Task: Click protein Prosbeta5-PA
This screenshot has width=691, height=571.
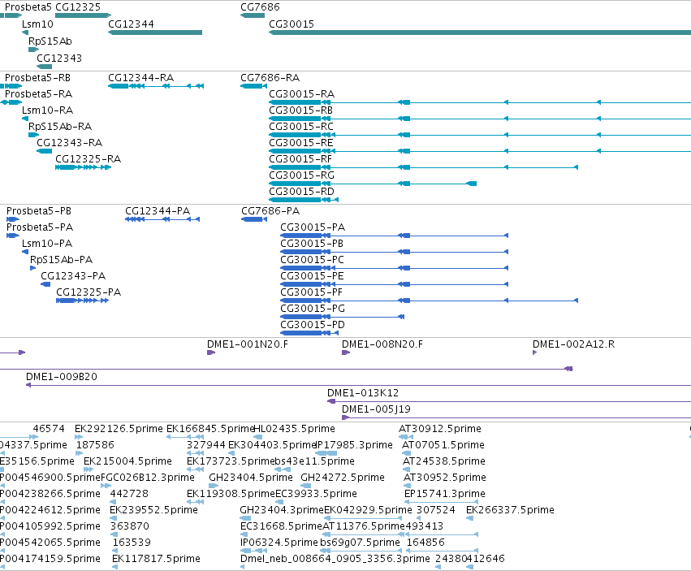Action: tap(40, 227)
